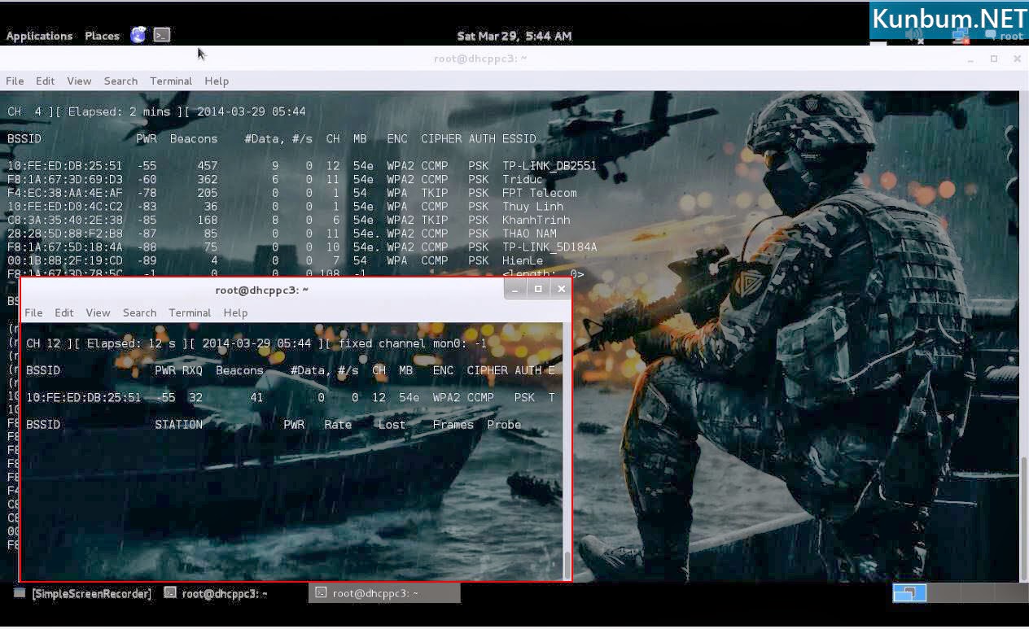
Task: Open the network manager tray icon
Action: [960, 36]
